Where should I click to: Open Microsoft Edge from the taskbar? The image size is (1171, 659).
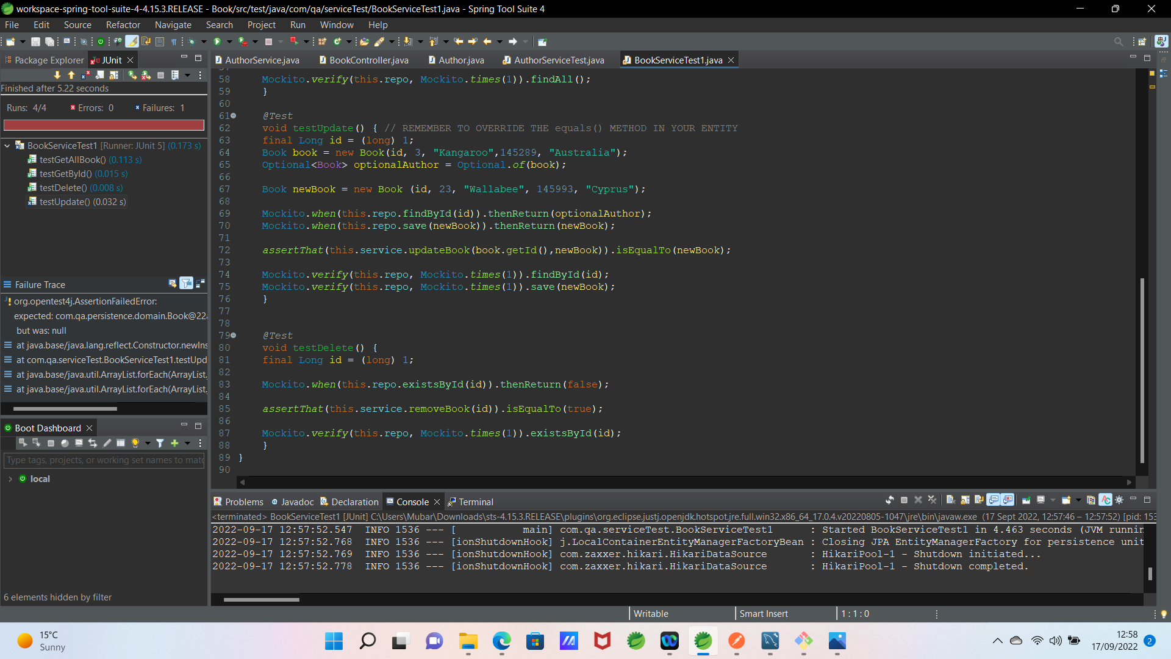click(x=501, y=641)
